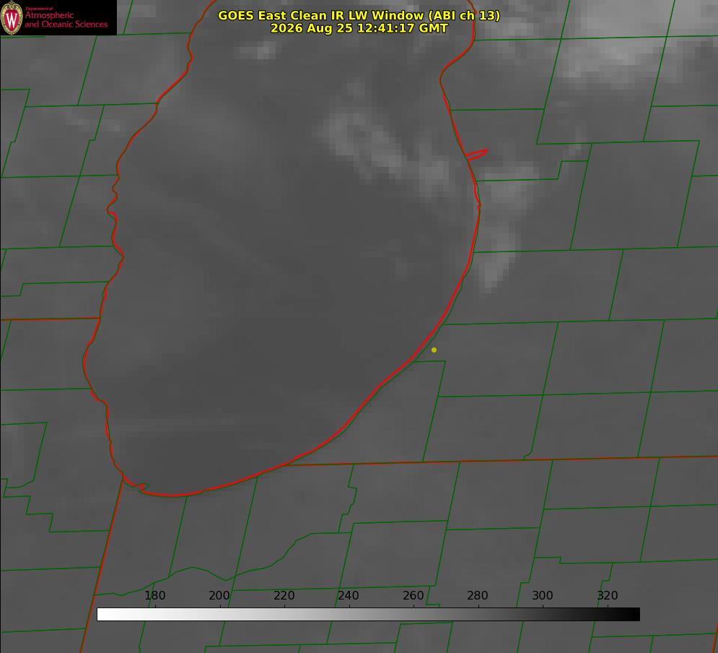Image resolution: width=718 pixels, height=653 pixels.
Task: Click the 'GOES East Clean IR LW Window (ABI ch 13)' title
Action: pyautogui.click(x=359, y=15)
